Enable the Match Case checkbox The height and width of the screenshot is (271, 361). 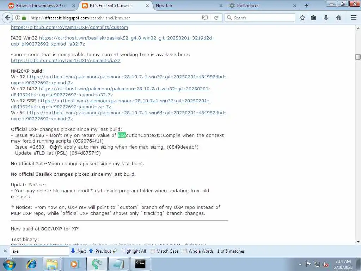152,251
